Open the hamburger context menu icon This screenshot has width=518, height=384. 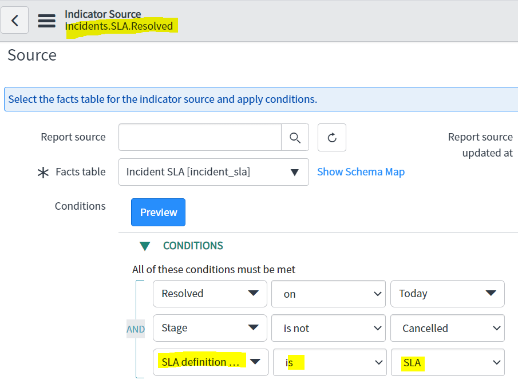pos(46,21)
